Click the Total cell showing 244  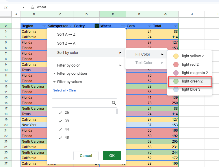point(165,152)
